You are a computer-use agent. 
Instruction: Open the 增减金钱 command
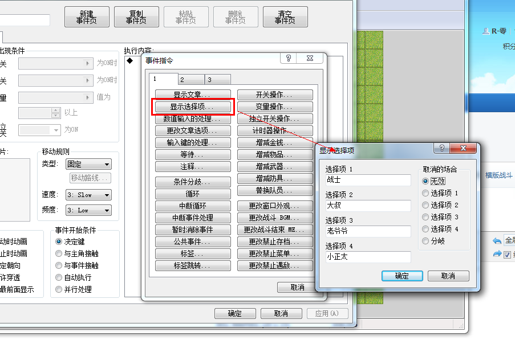275,142
